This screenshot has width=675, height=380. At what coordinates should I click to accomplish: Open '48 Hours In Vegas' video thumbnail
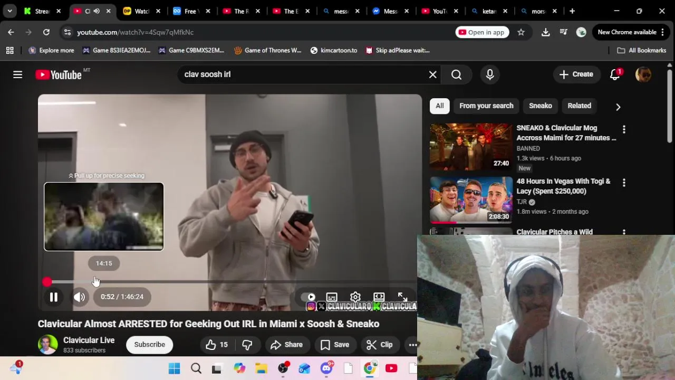(x=471, y=200)
